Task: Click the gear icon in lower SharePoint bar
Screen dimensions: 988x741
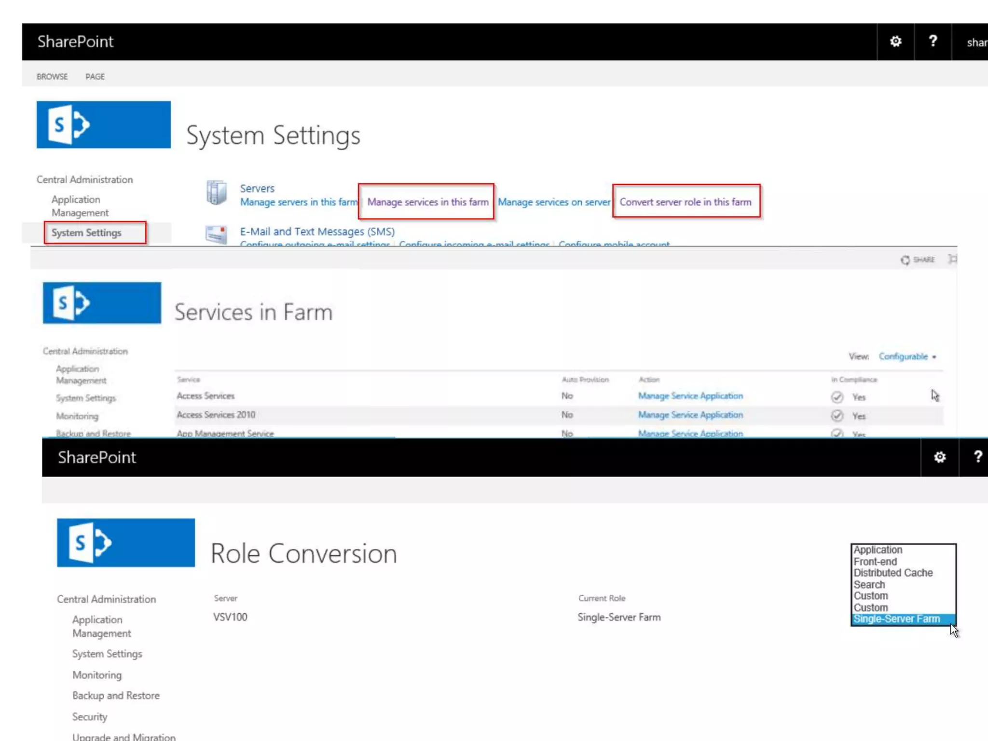Action: (x=939, y=457)
